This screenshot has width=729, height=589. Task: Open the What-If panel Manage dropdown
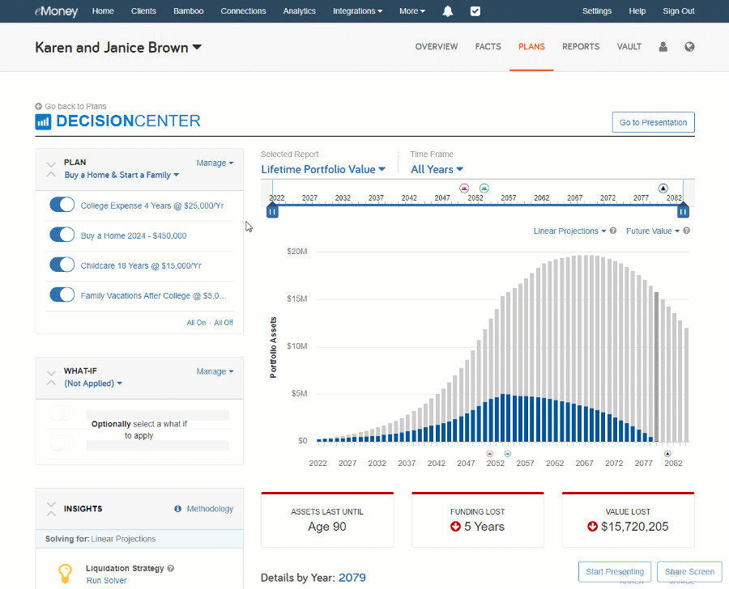tap(215, 371)
